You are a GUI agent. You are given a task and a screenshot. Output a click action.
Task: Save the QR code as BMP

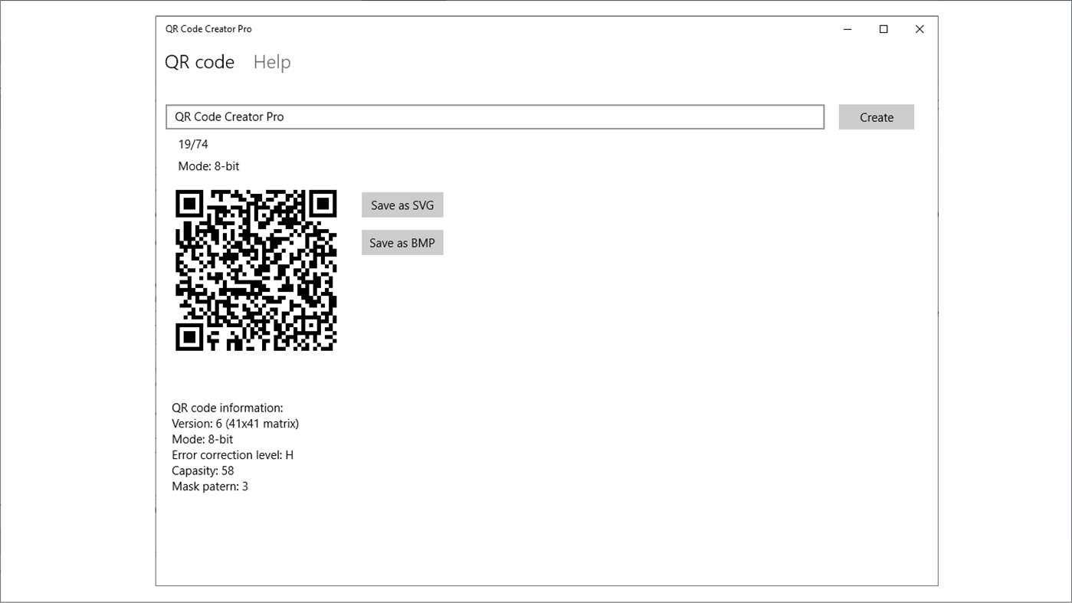[x=402, y=242]
